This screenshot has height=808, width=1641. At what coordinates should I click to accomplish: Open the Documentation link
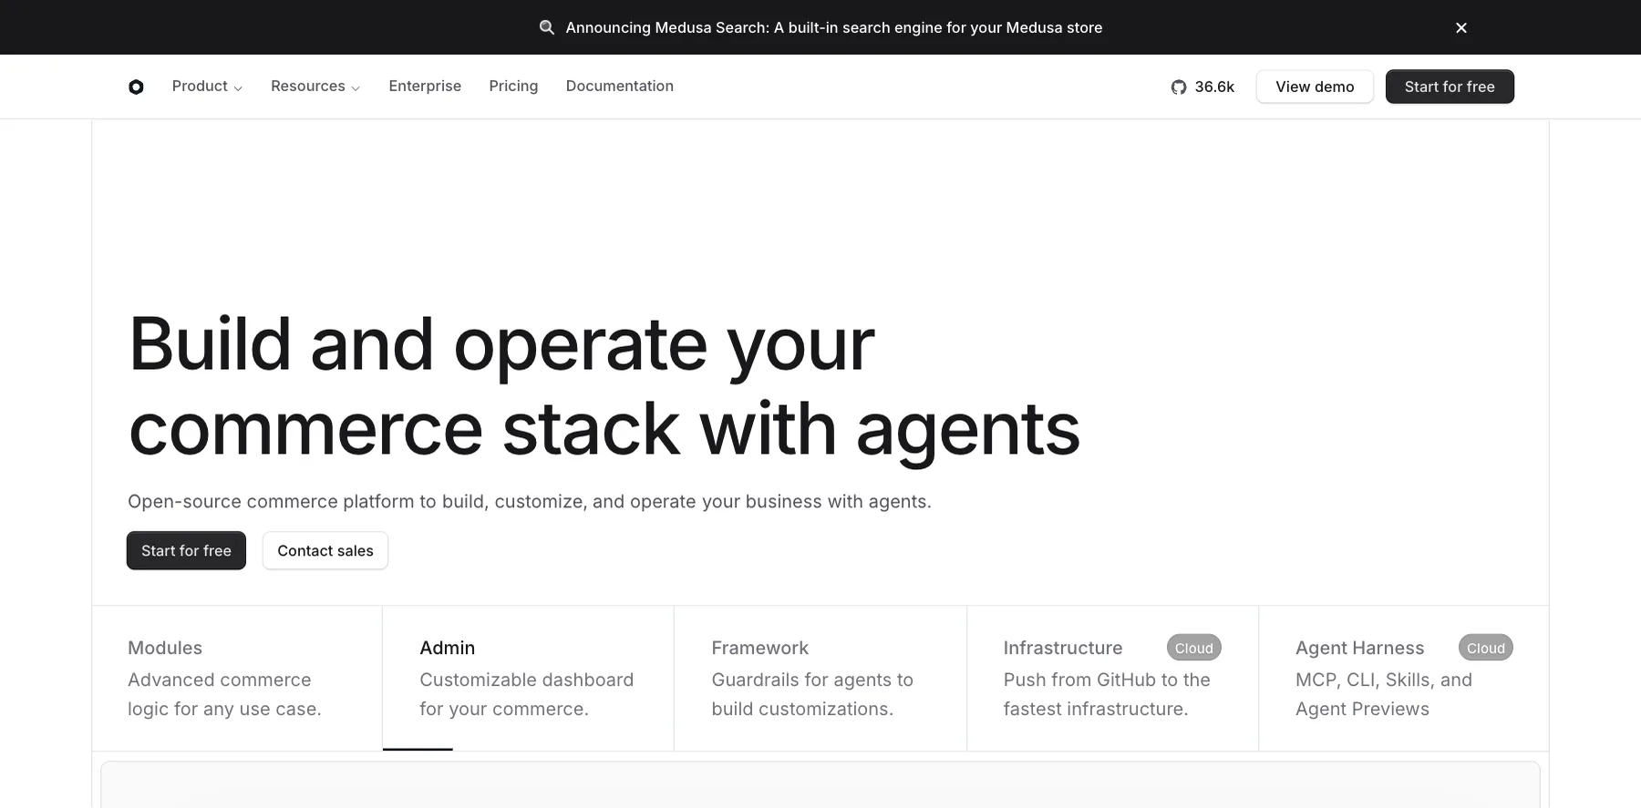(x=620, y=86)
